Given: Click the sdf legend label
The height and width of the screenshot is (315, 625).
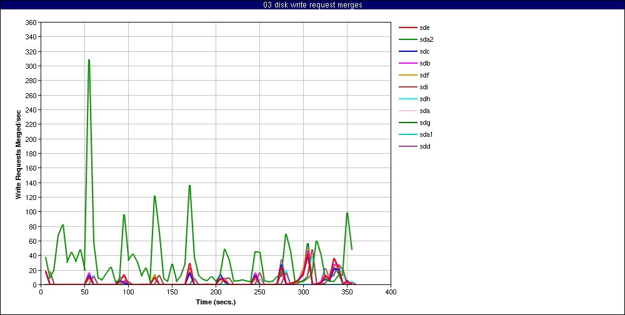Looking at the screenshot, I should click(x=424, y=76).
